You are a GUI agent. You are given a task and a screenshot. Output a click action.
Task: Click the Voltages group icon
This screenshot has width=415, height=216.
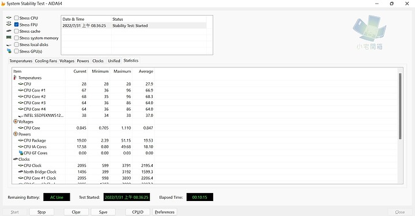[x=16, y=122]
